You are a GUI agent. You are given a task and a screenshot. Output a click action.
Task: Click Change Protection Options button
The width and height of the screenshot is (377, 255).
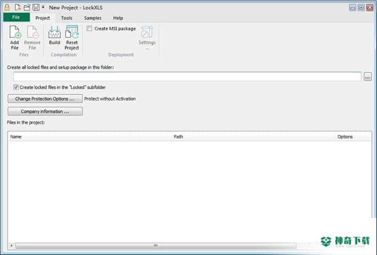pyautogui.click(x=45, y=99)
